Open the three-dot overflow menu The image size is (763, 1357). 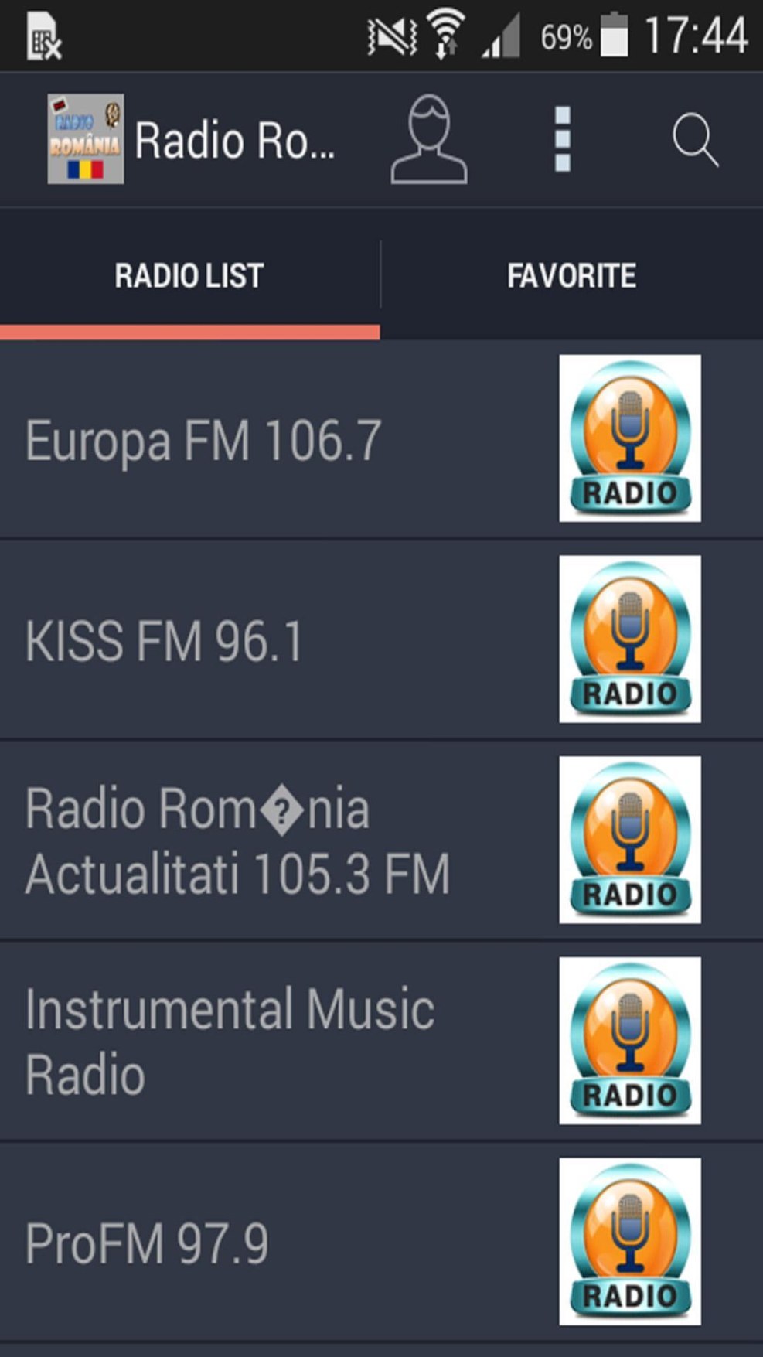tap(563, 139)
